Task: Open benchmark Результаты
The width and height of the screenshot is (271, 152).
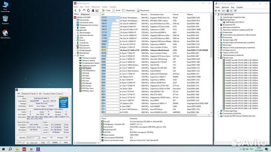Action: [143, 11]
